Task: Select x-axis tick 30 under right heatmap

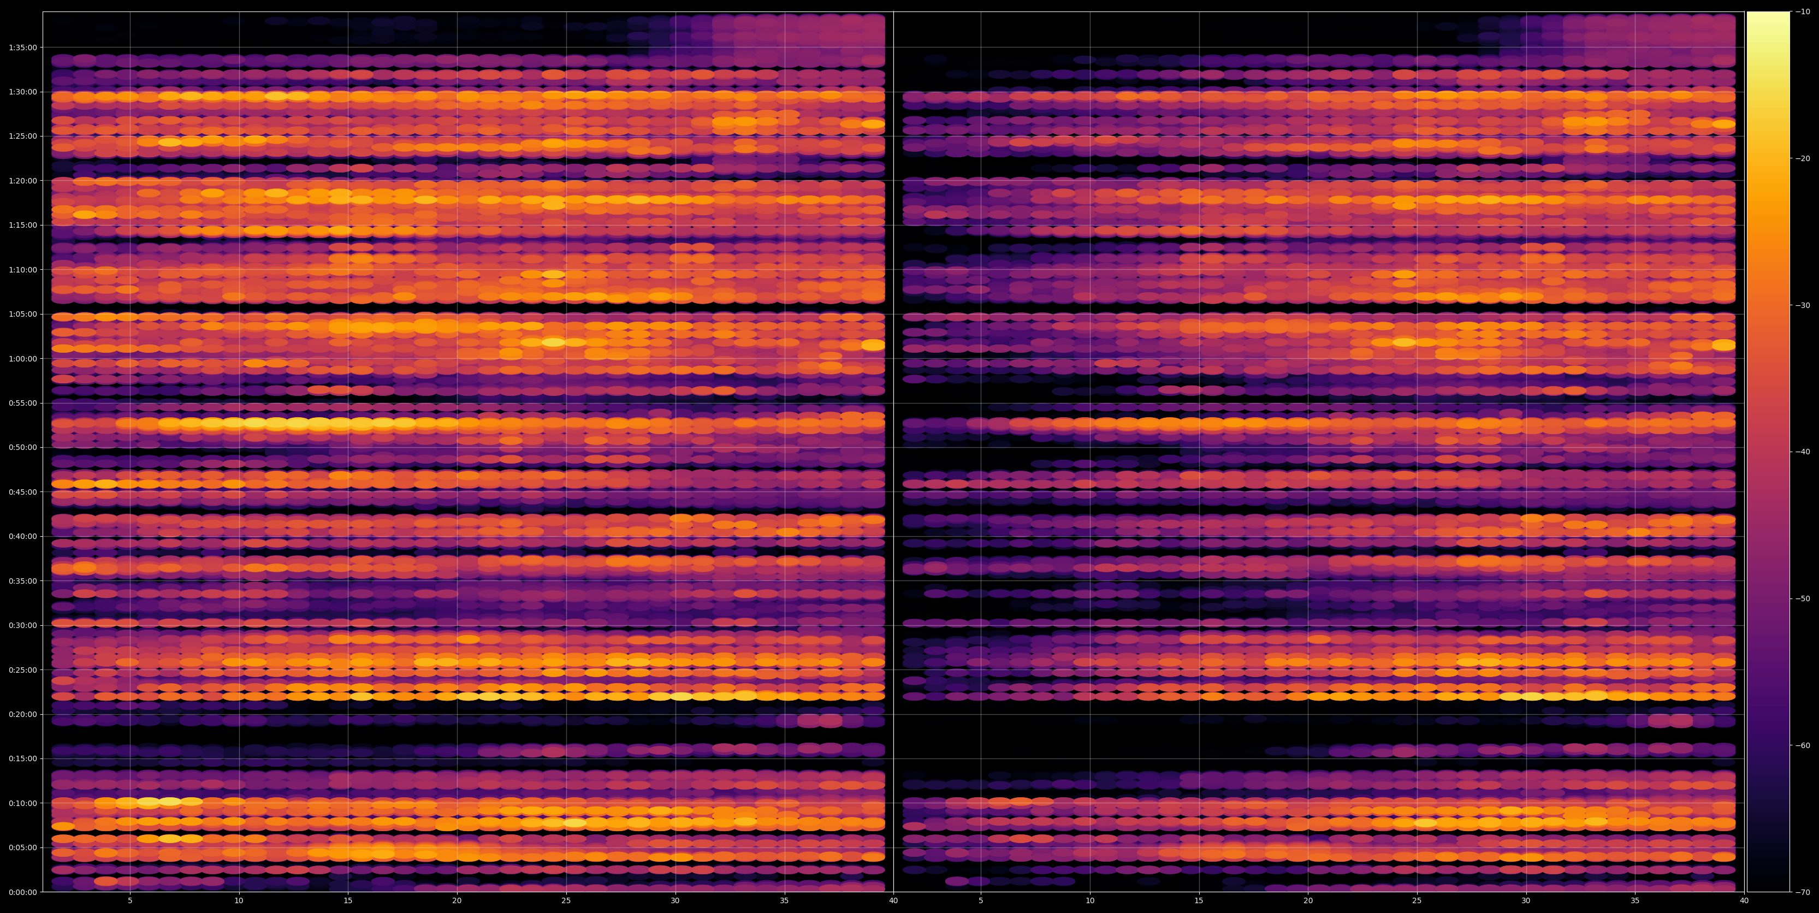Action: click(1526, 901)
